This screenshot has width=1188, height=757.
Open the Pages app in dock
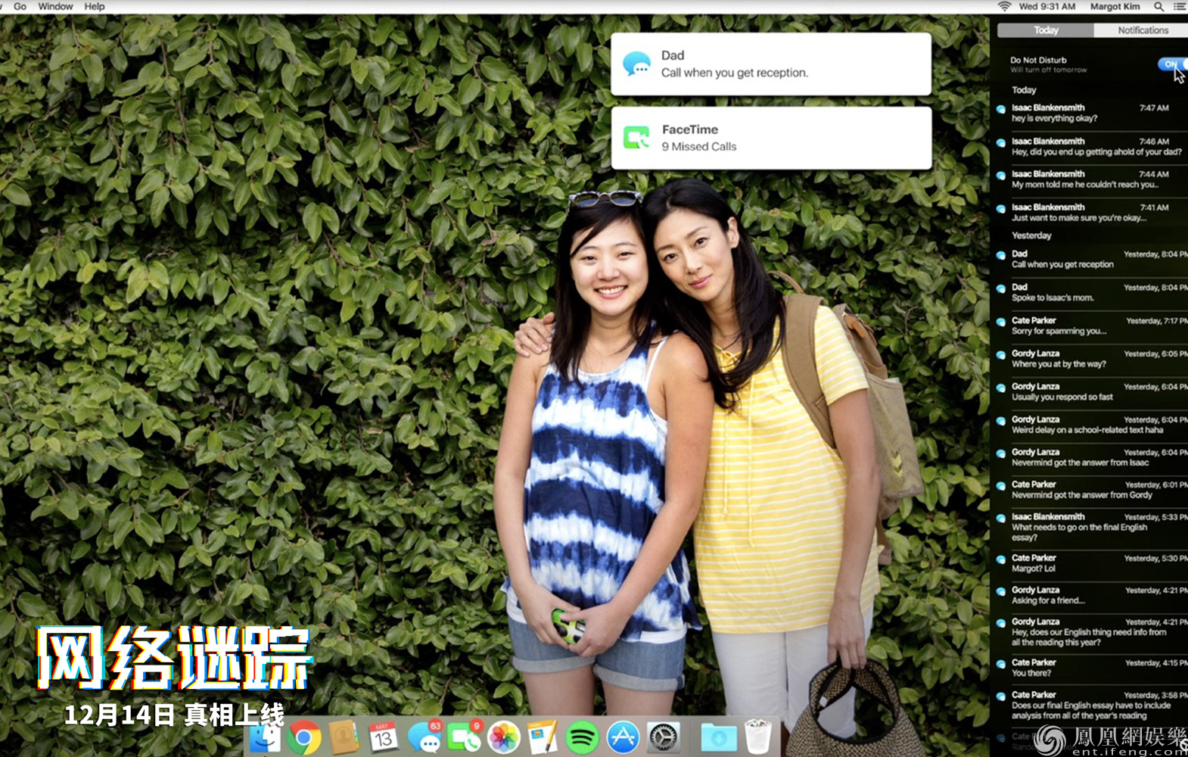click(x=543, y=737)
